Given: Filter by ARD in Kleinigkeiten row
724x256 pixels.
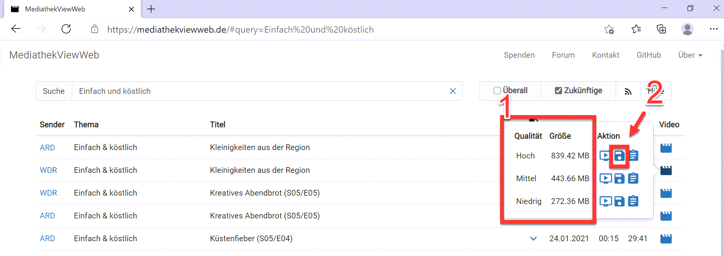Looking at the screenshot, I should tap(48, 148).
